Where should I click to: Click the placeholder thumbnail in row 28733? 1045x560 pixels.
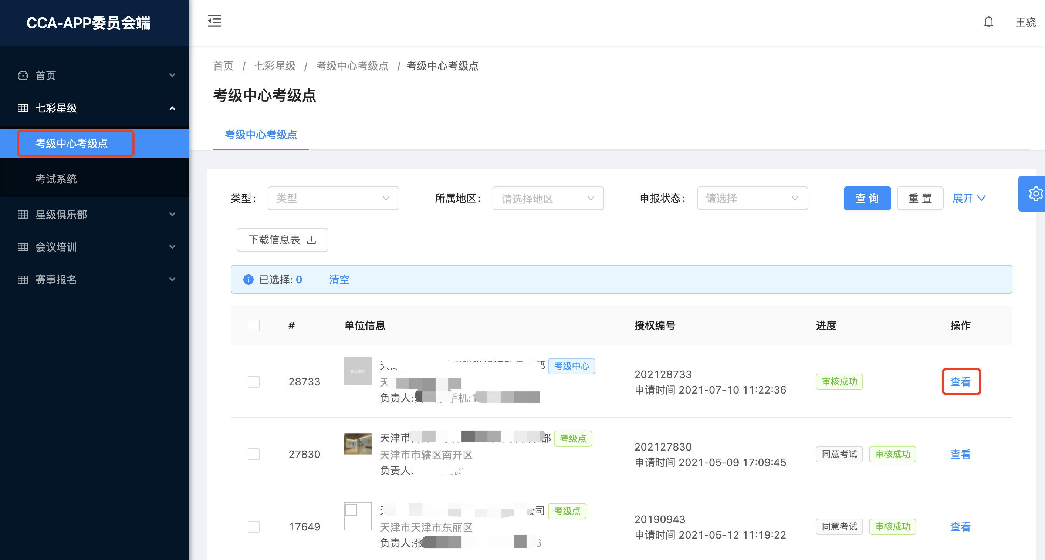358,371
